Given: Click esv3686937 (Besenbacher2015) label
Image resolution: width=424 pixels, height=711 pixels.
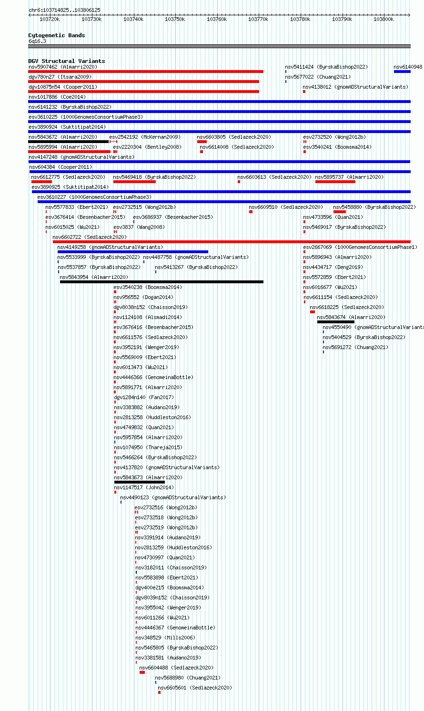Looking at the screenshot, I should coord(173,217).
